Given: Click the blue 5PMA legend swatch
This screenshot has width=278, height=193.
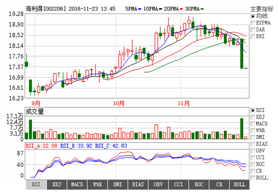Looking at the screenshot, I should [x=139, y=9].
